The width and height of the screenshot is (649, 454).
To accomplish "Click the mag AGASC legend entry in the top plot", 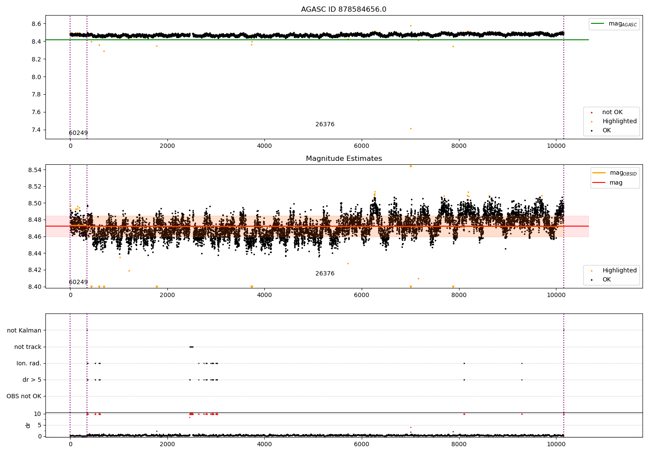I will (614, 24).
